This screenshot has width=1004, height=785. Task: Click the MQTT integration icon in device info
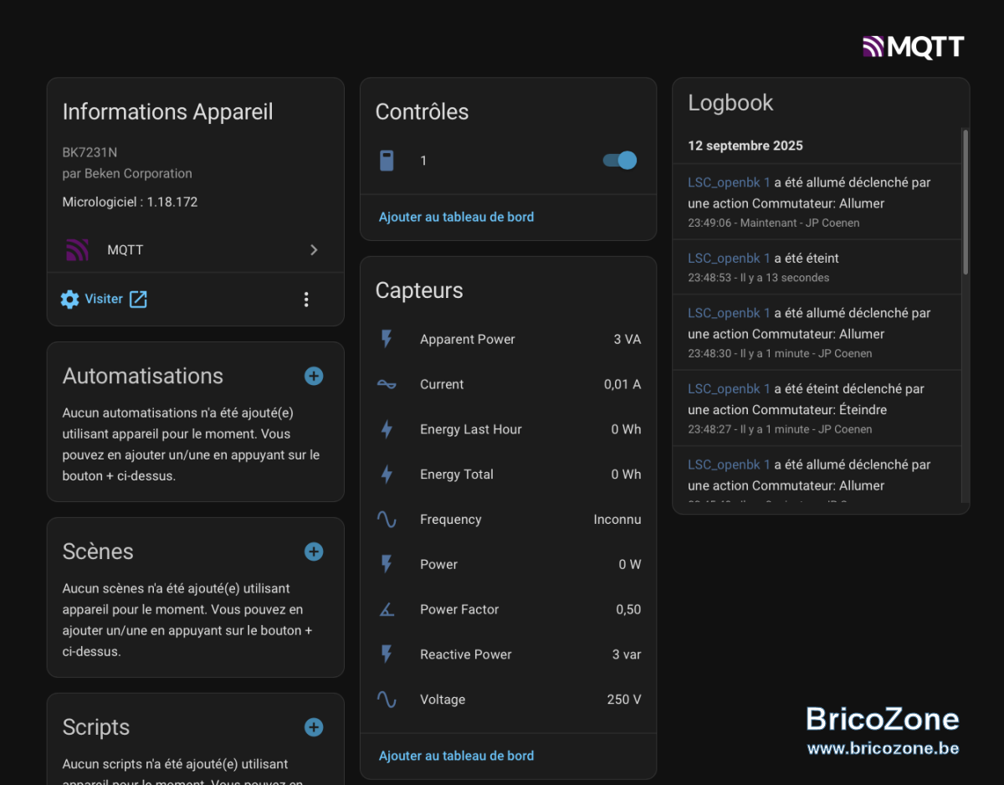pyautogui.click(x=78, y=249)
